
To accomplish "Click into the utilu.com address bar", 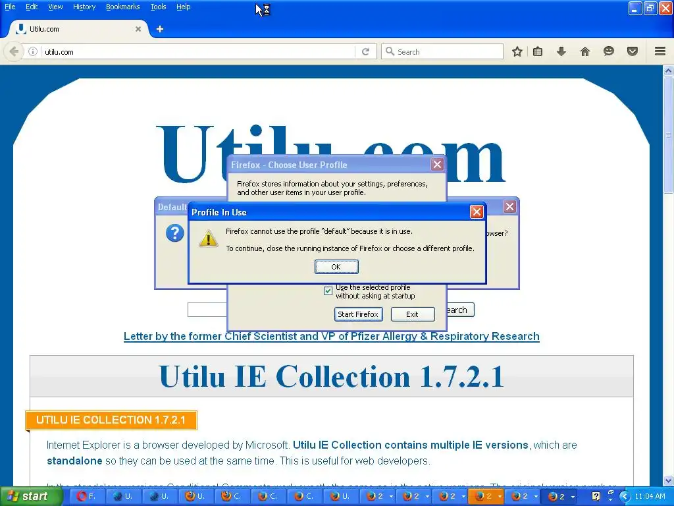I will coord(197,51).
